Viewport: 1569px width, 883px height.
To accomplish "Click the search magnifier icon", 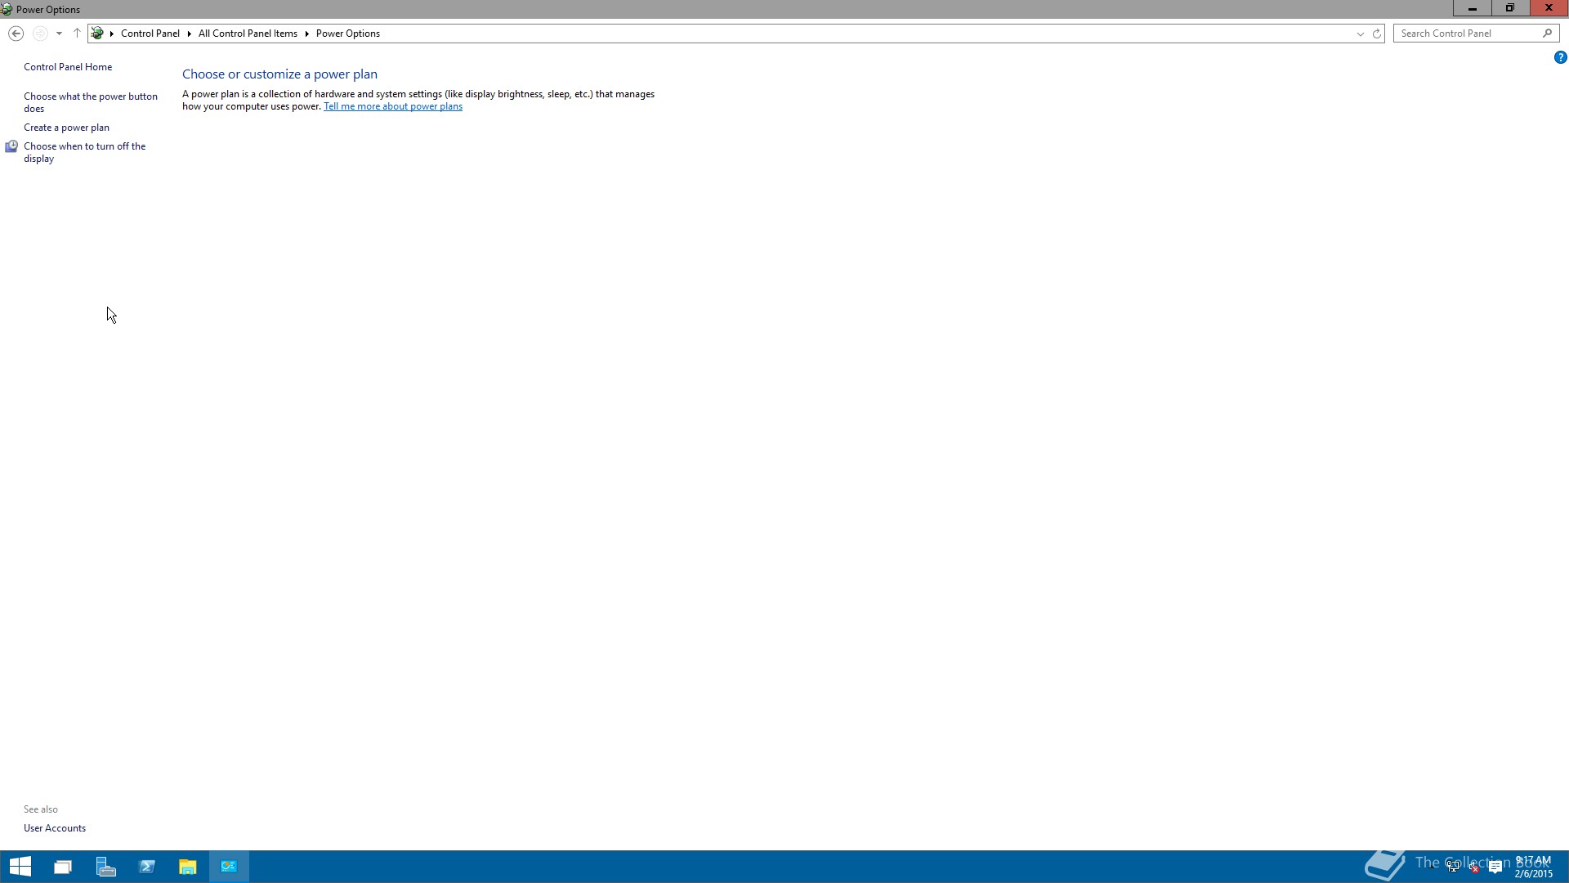I will point(1547,34).
